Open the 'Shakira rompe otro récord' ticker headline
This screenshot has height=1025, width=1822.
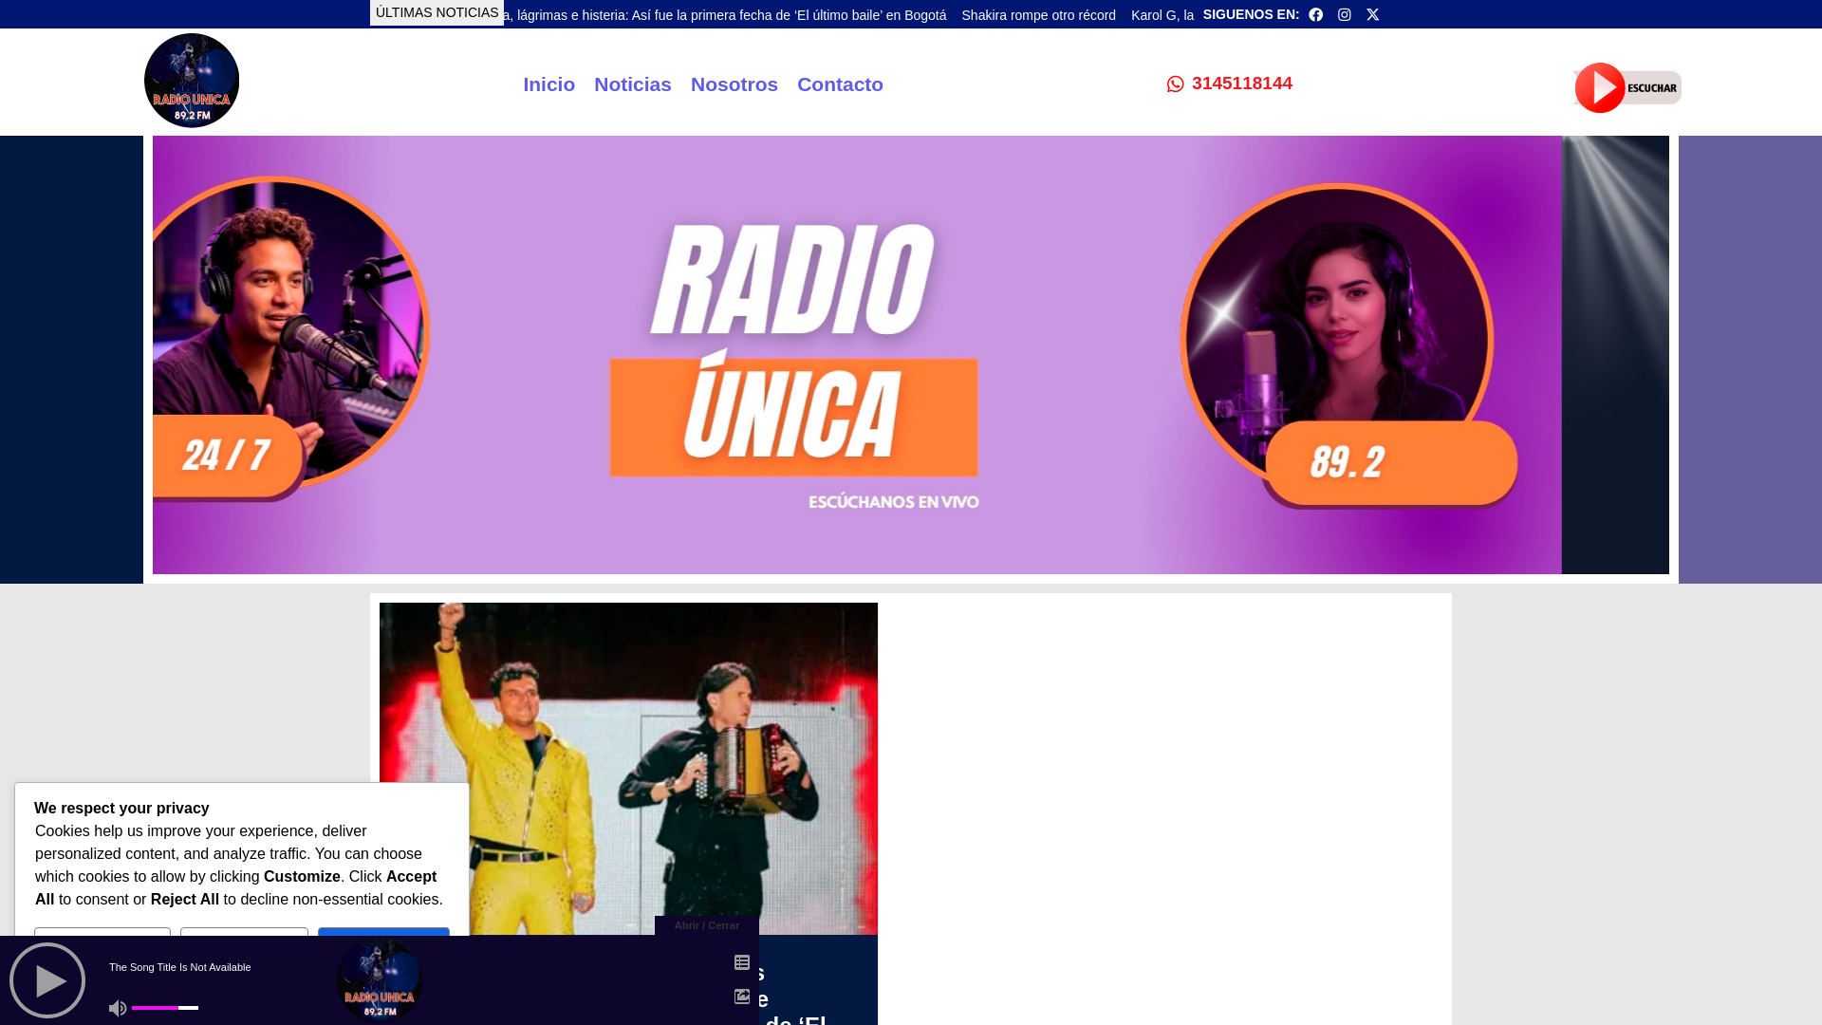[1038, 15]
